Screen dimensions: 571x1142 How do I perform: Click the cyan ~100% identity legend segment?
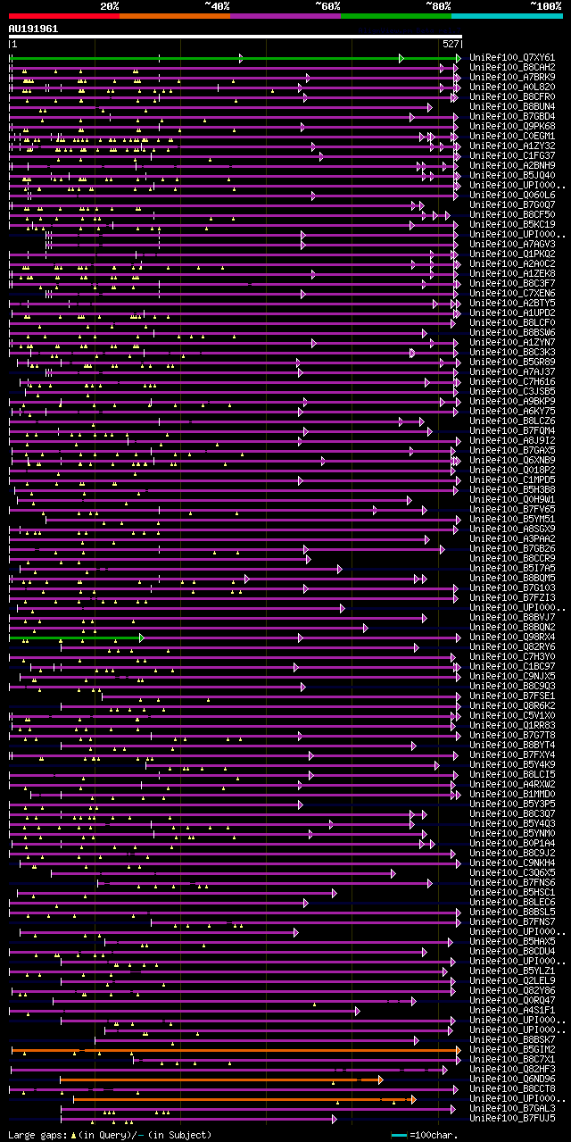pos(507,16)
